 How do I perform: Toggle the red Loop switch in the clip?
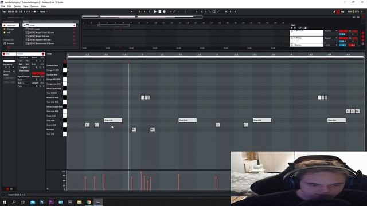38,73
